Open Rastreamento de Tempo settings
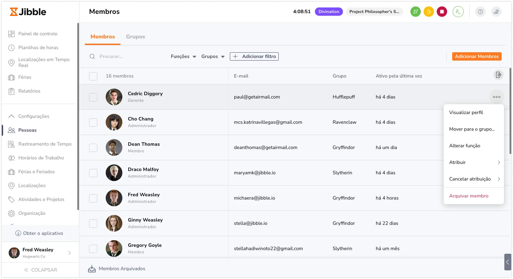 pos(45,144)
